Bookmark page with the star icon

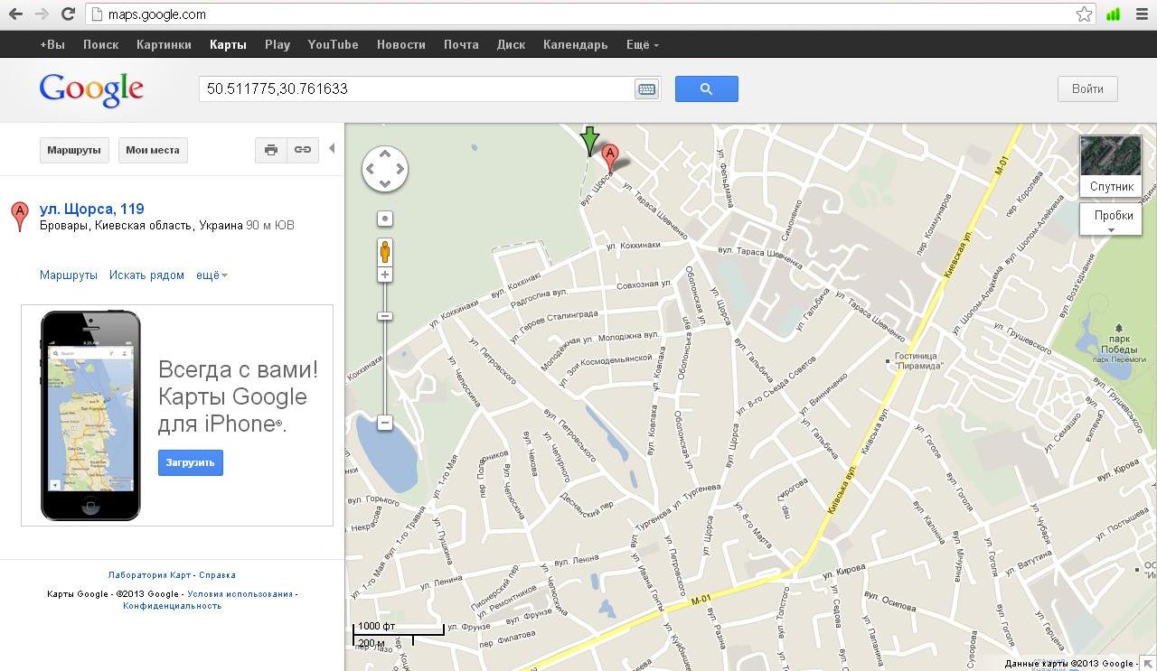pos(1084,14)
